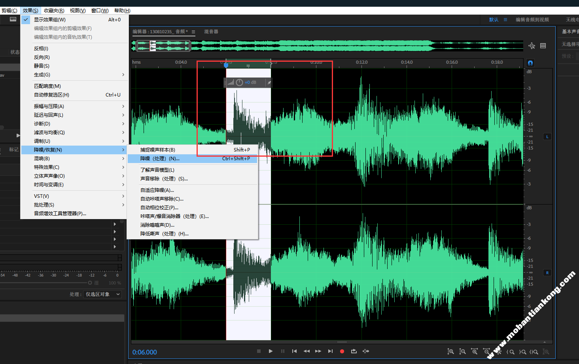Image resolution: width=579 pixels, height=364 pixels.
Task: Zoom to selection icon
Action: (534, 351)
